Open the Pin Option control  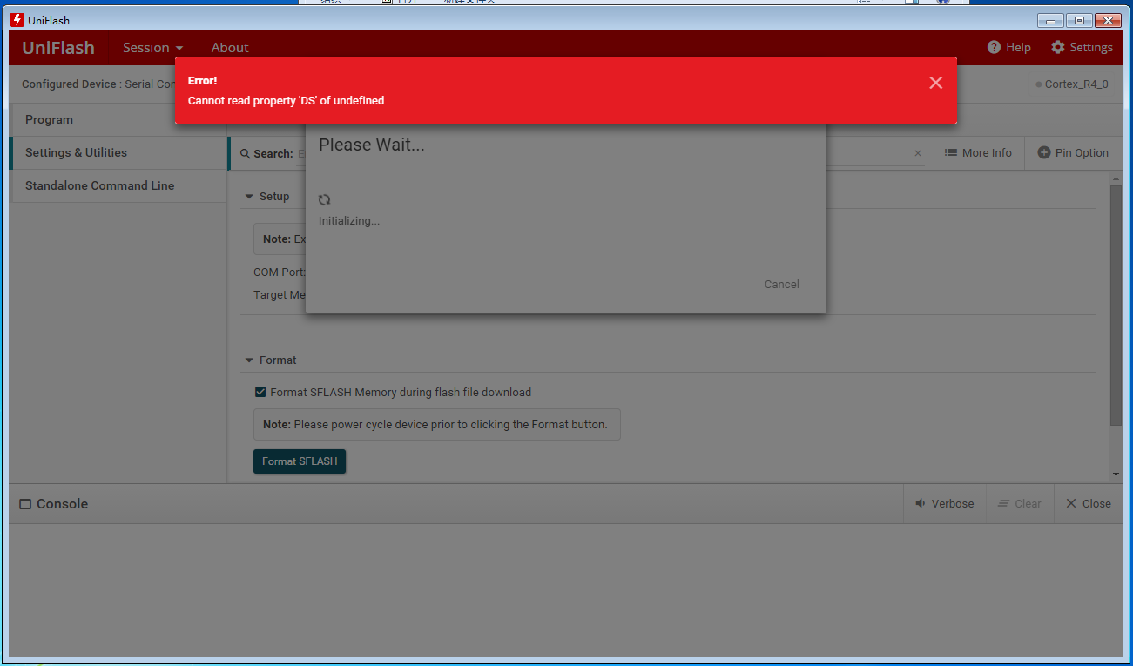pos(1073,153)
